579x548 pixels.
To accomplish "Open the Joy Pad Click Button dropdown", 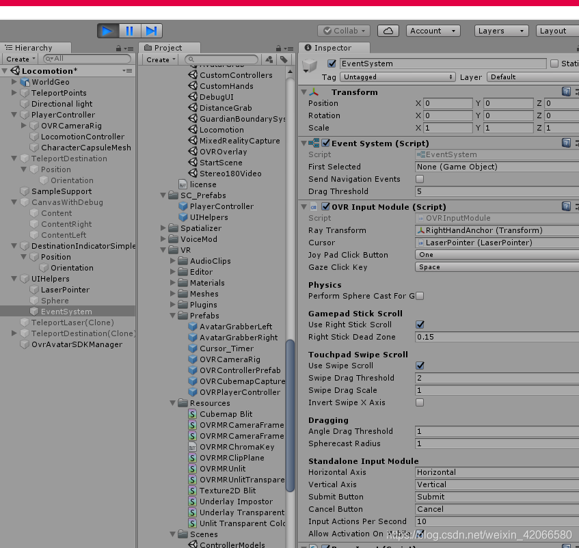I will coord(497,255).
